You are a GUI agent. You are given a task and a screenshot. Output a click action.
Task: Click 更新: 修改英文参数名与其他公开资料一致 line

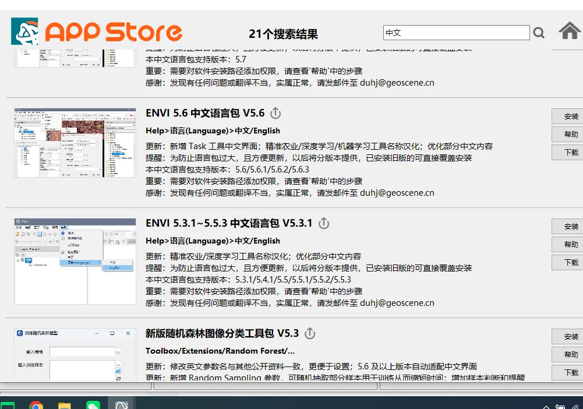(x=311, y=366)
